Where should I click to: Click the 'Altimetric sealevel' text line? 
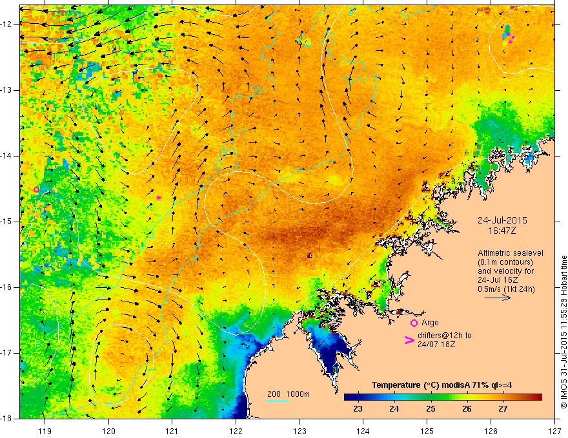pyautogui.click(x=511, y=253)
